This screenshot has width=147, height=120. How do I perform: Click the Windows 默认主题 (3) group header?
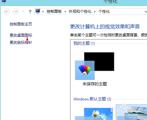92,99
